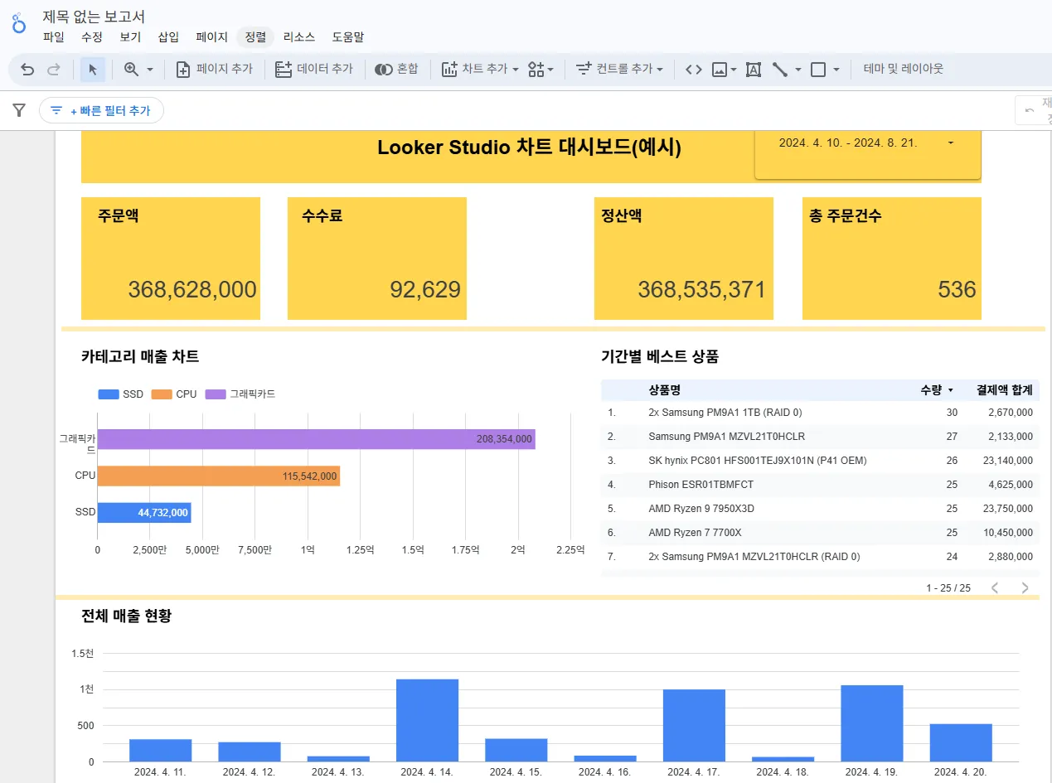Screen dimensions: 1052x783
Task: Click the filter funnel icon
Action: point(17,109)
